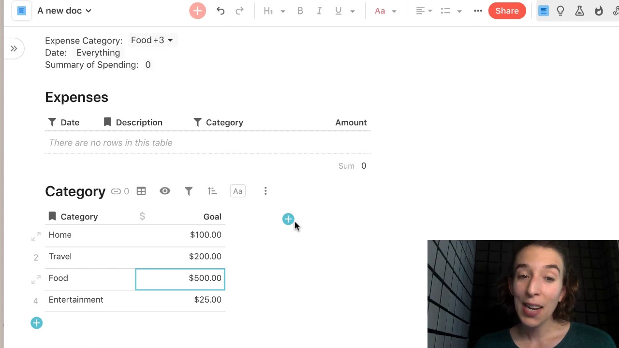
Task: Click the Amount column header
Action: pos(351,122)
